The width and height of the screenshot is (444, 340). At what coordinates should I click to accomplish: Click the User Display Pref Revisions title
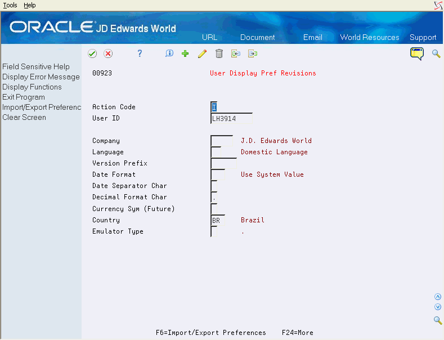pos(263,73)
